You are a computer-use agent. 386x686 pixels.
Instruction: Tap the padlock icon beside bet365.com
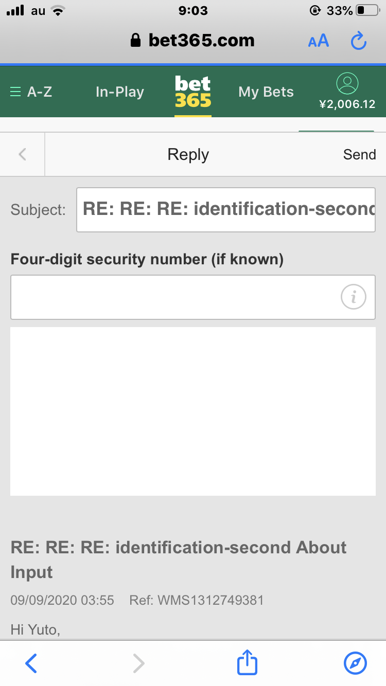tap(136, 41)
